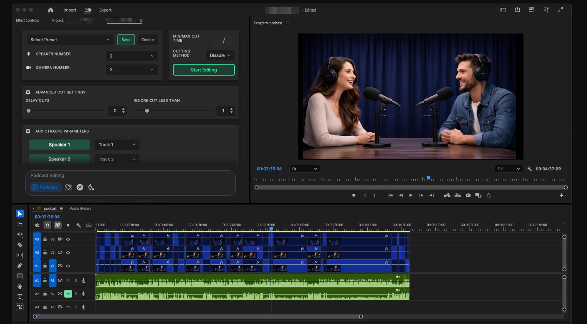Toggle lock on the V2 track

pos(45,253)
